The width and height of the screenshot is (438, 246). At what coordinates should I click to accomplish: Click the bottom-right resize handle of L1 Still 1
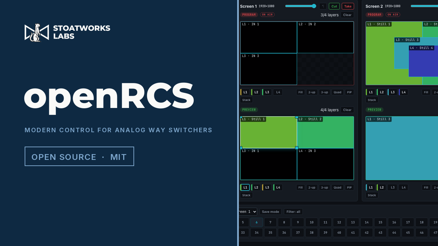(297, 148)
